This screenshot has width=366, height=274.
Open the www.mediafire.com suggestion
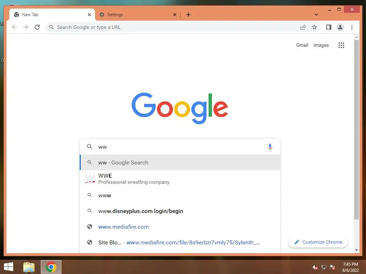point(180,227)
